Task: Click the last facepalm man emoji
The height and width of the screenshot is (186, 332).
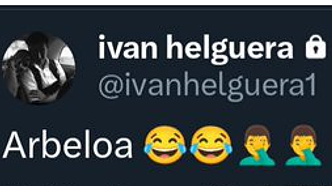Action: click(x=303, y=145)
